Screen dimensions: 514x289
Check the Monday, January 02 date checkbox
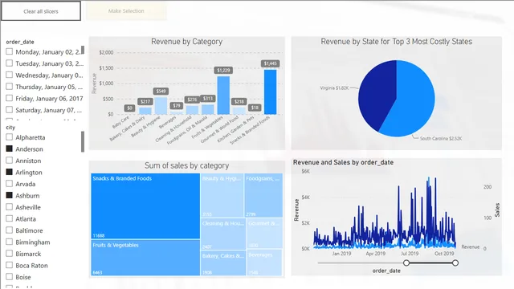(x=9, y=51)
